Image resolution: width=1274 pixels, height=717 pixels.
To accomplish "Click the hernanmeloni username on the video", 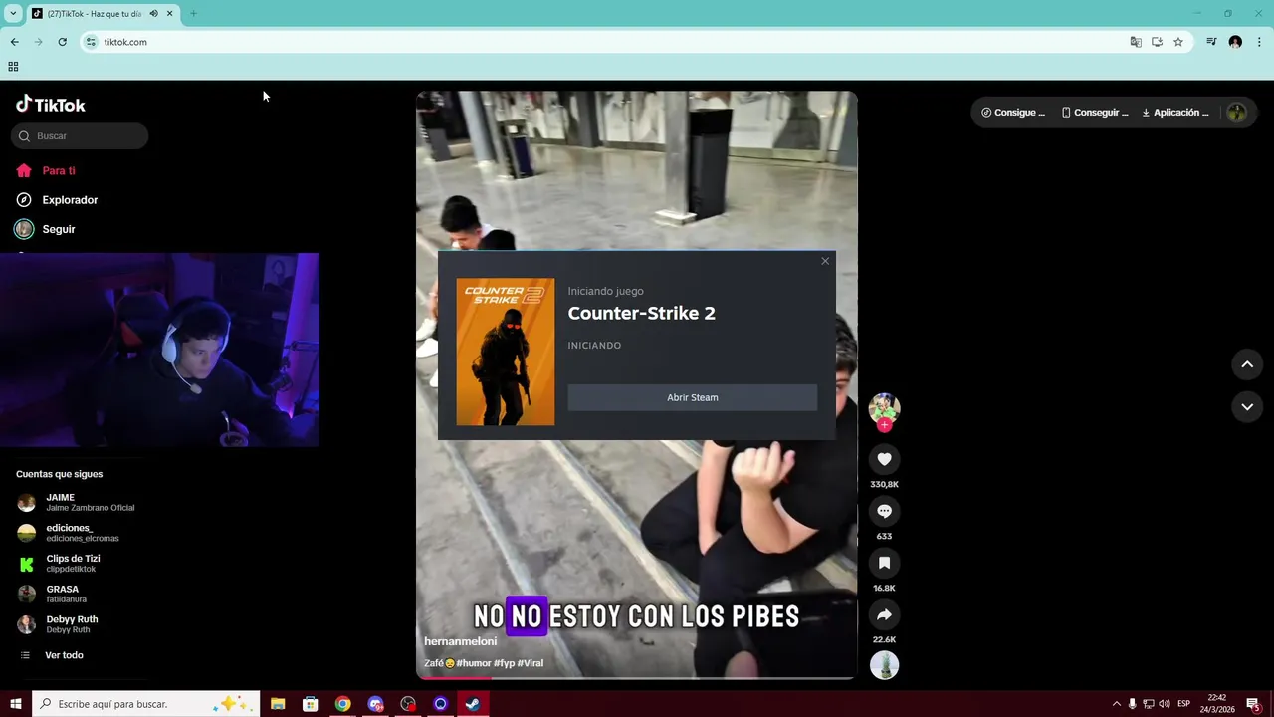I will 460,641.
